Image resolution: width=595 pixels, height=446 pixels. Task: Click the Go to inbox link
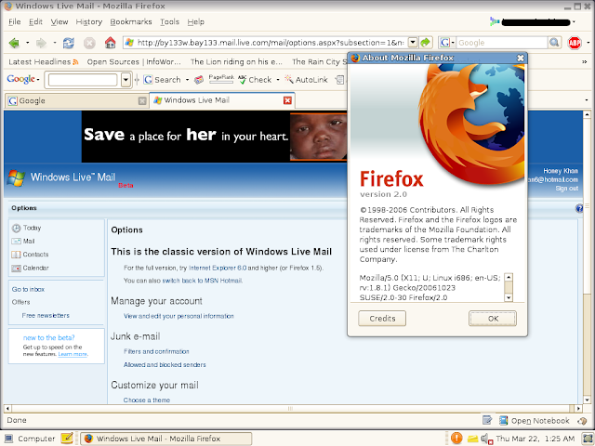28,289
